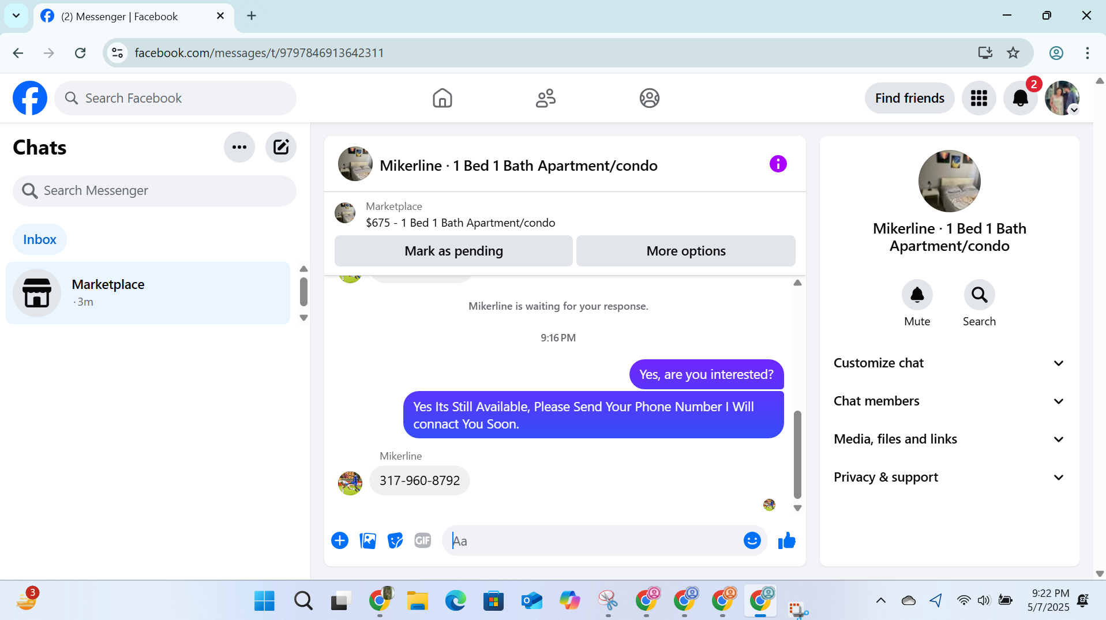Open the Friends icon in top navigation
The width and height of the screenshot is (1106, 620).
pos(546,98)
